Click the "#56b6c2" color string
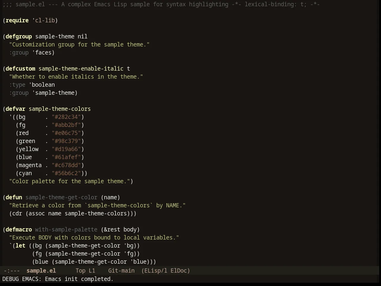 click(x=66, y=173)
